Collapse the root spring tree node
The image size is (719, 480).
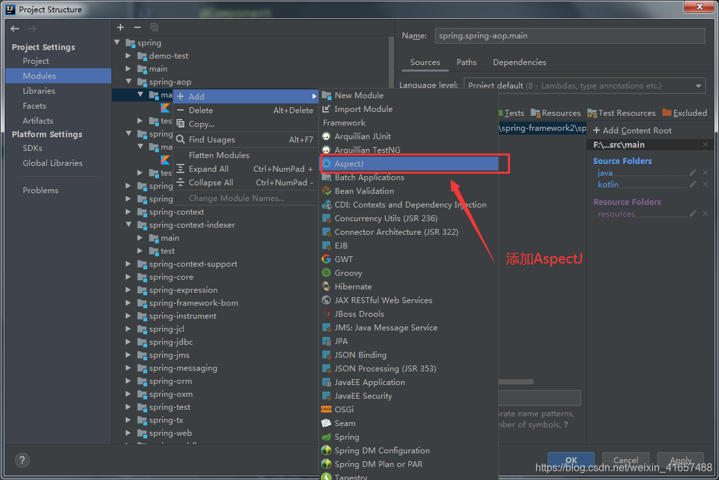117,42
